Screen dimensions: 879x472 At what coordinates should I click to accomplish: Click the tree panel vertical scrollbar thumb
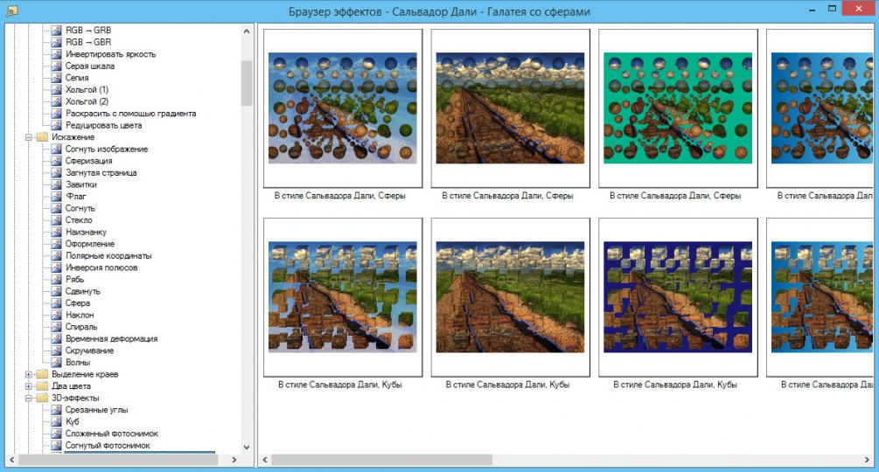tap(247, 83)
